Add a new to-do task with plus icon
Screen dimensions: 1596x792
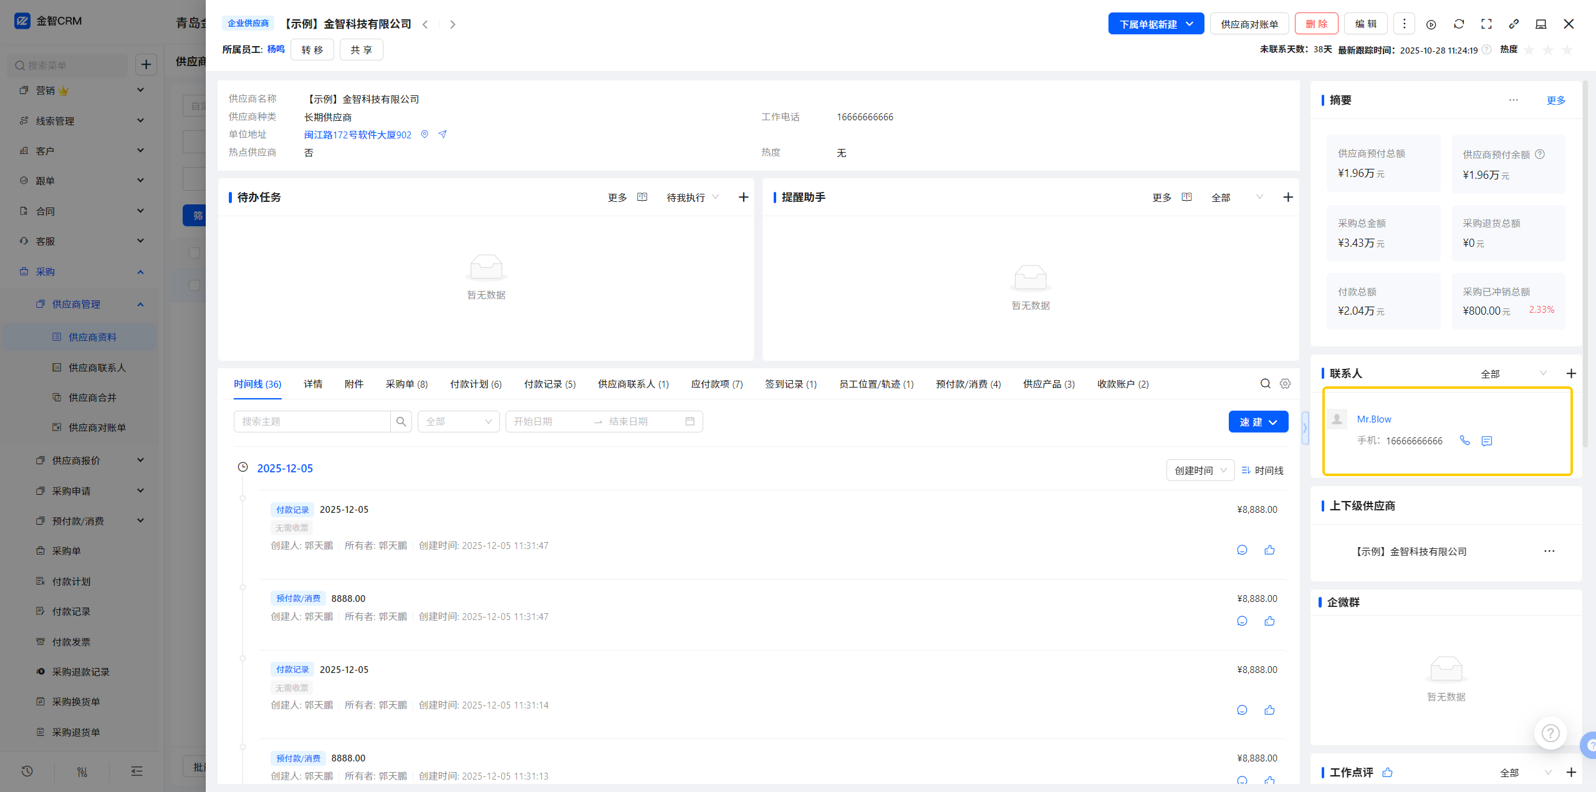(743, 198)
